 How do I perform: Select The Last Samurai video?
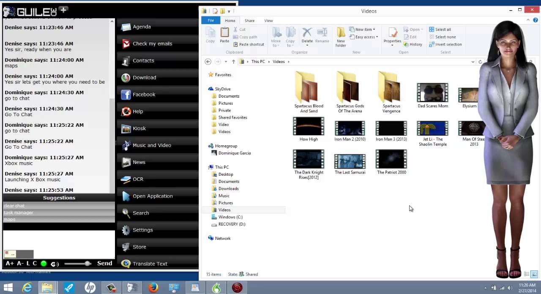point(350,164)
